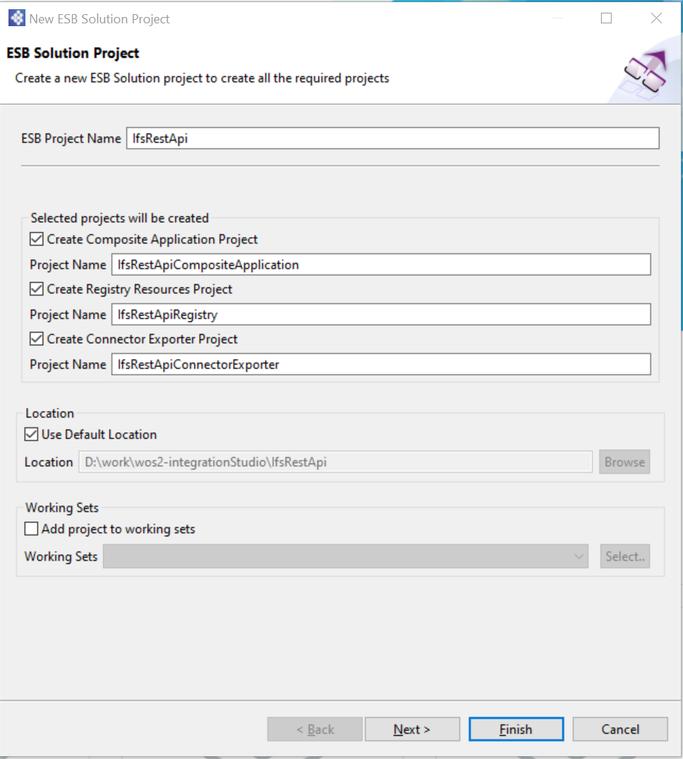The height and width of the screenshot is (759, 683).
Task: Click the Select.. working sets button
Action: pyautogui.click(x=625, y=557)
